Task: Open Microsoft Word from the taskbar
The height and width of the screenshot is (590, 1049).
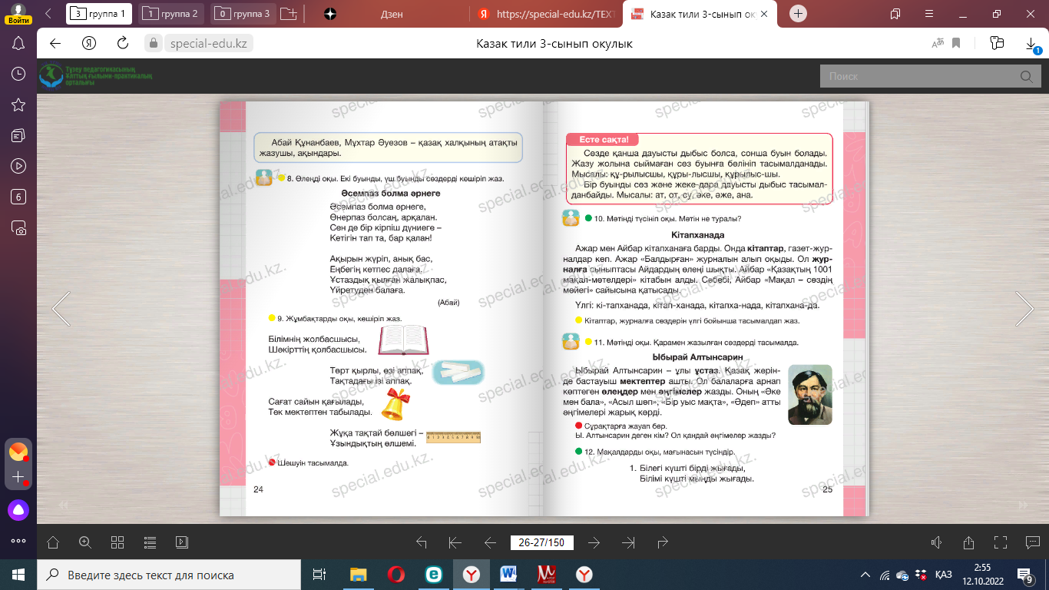Action: click(508, 575)
